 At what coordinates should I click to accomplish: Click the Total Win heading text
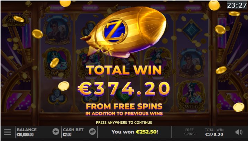[x=124, y=70]
